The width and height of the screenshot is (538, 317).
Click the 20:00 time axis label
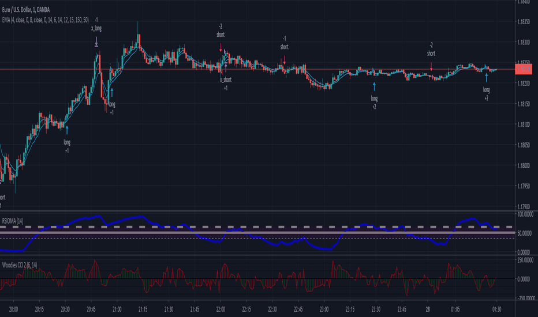[x=13, y=310]
